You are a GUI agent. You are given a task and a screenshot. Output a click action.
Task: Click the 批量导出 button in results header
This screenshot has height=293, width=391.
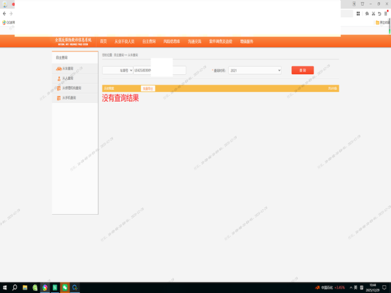pos(148,88)
